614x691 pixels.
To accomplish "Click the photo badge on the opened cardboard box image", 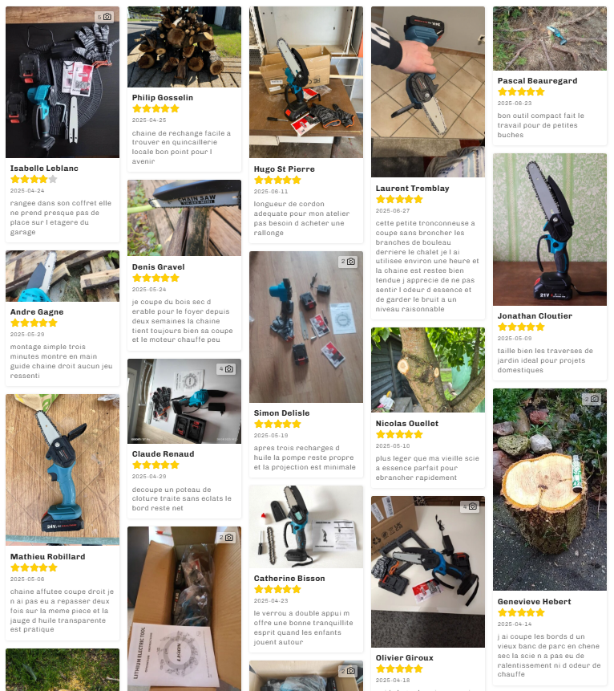I will tap(226, 537).
